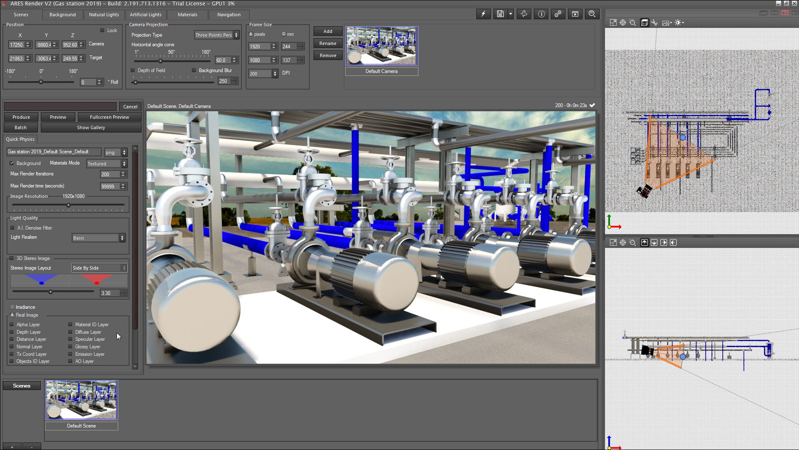Select the scissors clipping tool icon

(655, 23)
